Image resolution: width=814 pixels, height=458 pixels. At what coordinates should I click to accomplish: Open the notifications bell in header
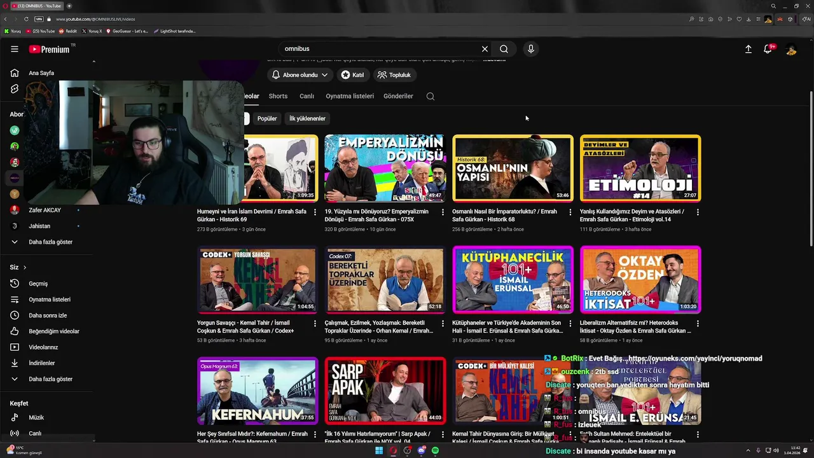tap(768, 49)
